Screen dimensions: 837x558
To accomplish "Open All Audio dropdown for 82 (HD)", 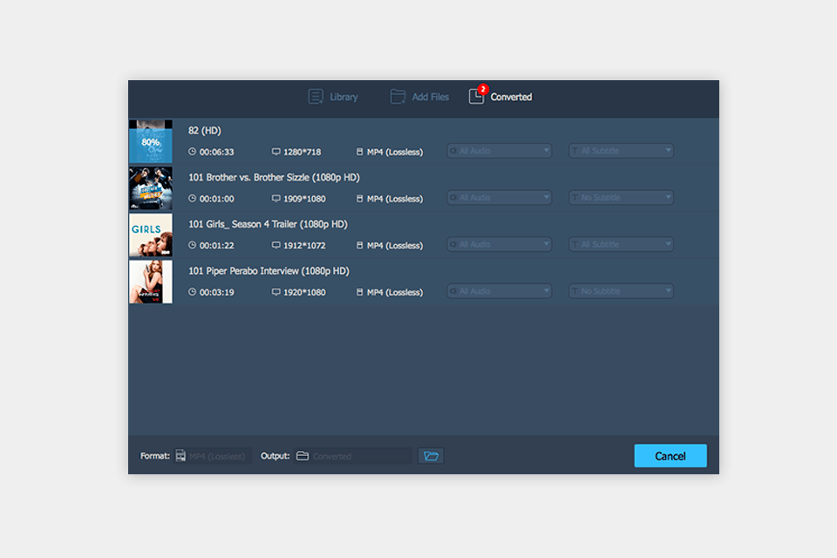I will [x=500, y=151].
